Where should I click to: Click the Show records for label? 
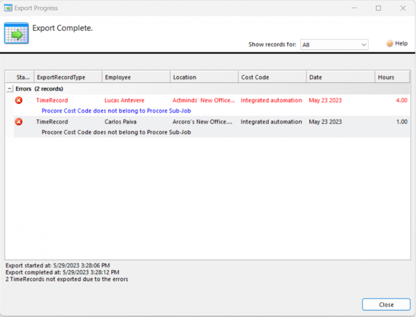[272, 45]
